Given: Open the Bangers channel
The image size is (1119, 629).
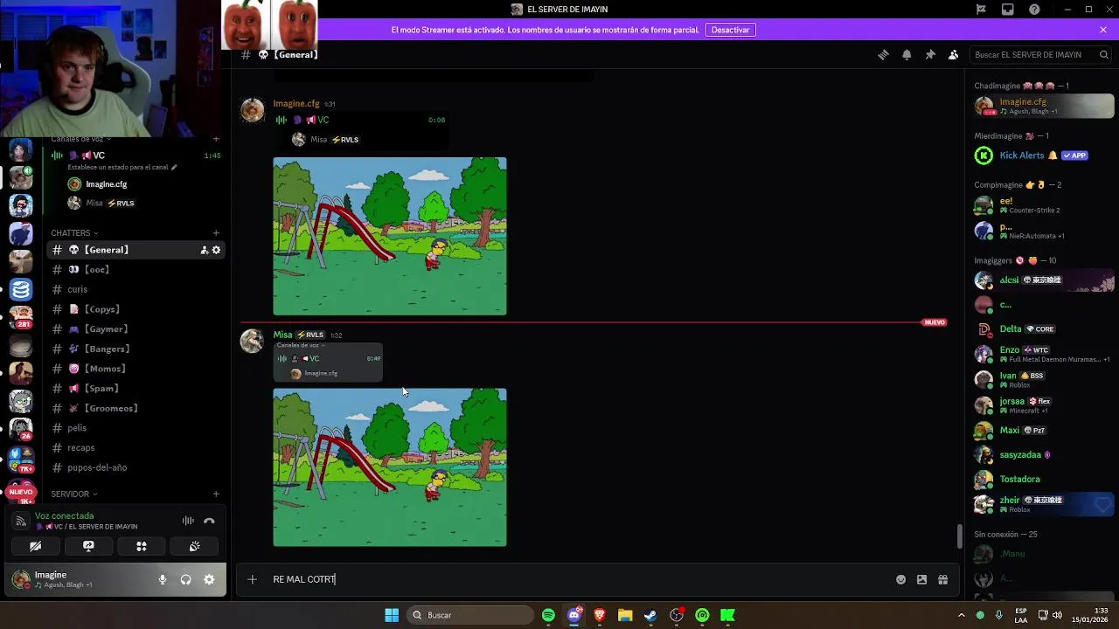Looking at the screenshot, I should [136, 349].
